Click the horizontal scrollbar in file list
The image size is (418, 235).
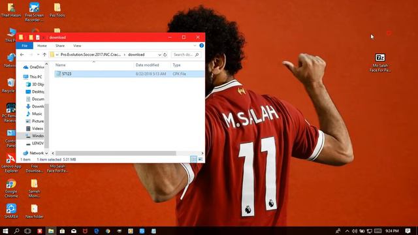tap(116, 153)
